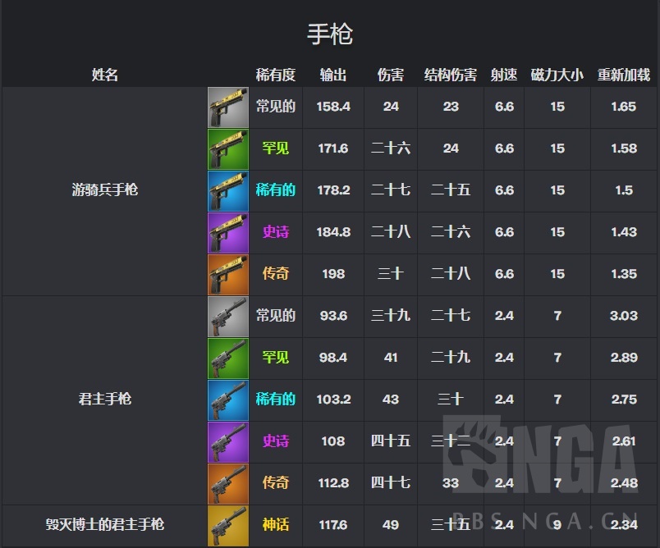660x548 pixels.
Task: Click the 2.89 reload value
Action: (624, 358)
